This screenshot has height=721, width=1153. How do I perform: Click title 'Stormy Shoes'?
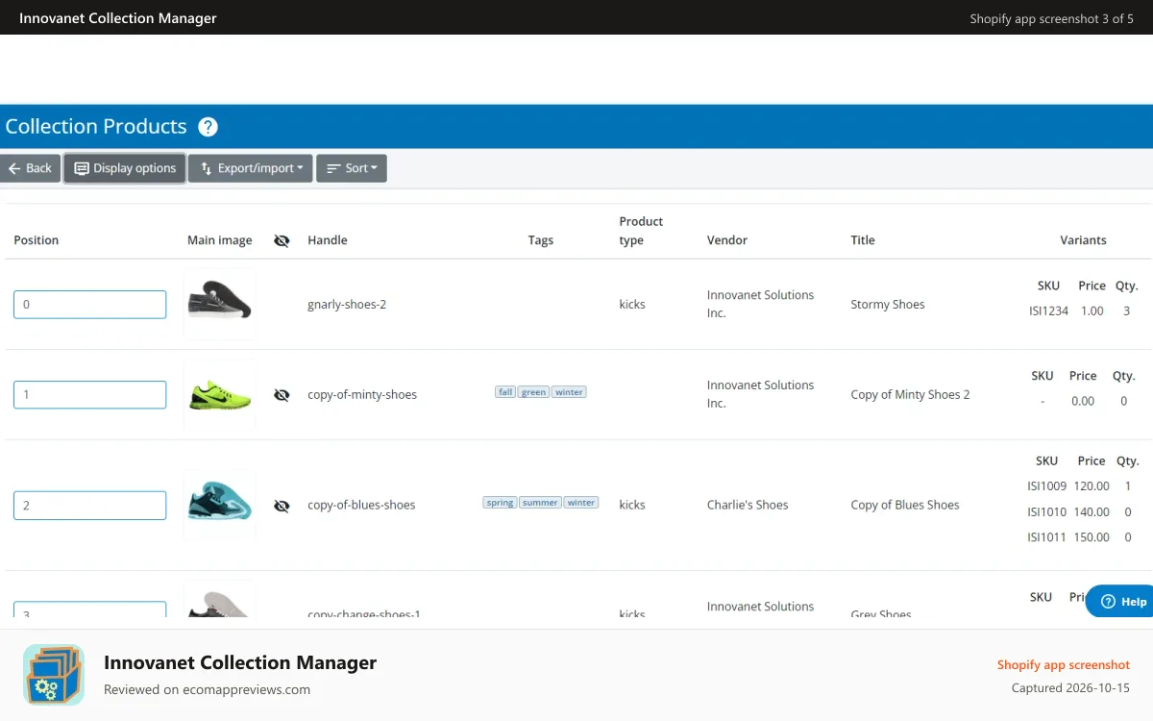point(888,305)
